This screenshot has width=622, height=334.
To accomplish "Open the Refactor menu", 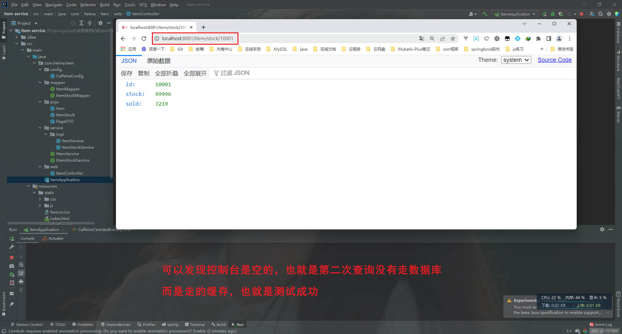I will click(88, 5).
